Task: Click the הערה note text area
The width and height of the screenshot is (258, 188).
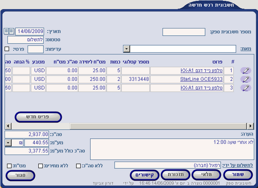Action: (172, 149)
